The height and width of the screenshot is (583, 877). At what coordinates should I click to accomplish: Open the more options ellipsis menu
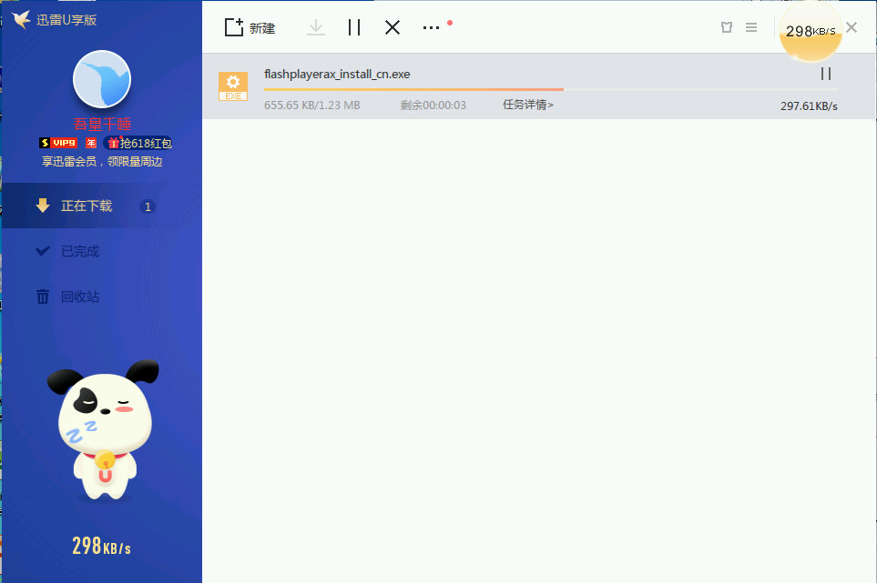pos(432,27)
